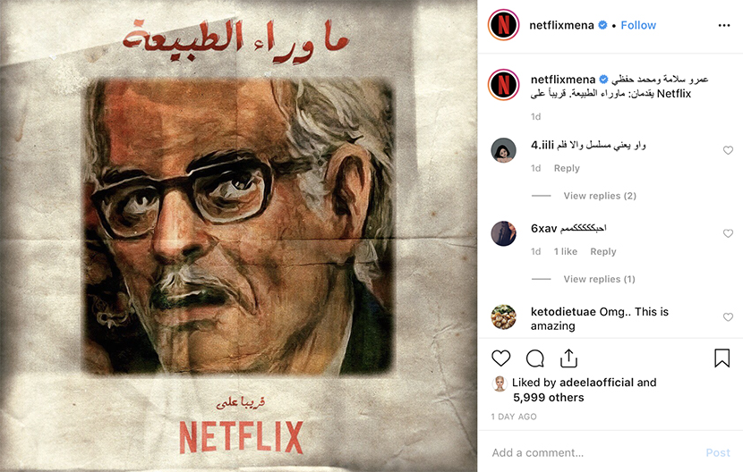Reply to the 6xav comment
Viewport: 743px width, 472px height.
point(602,251)
